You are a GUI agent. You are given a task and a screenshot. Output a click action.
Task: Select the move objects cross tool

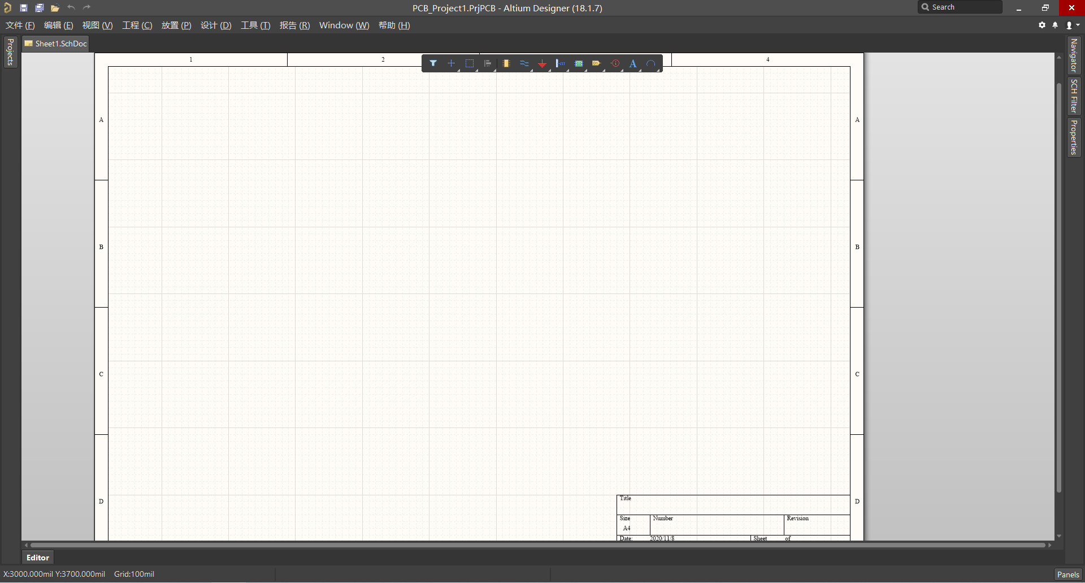pos(451,63)
